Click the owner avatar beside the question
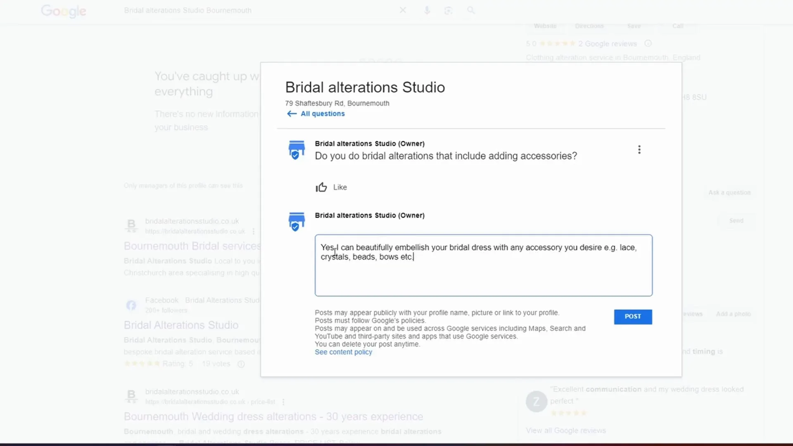Screen dimensions: 793x446 (x=296, y=149)
